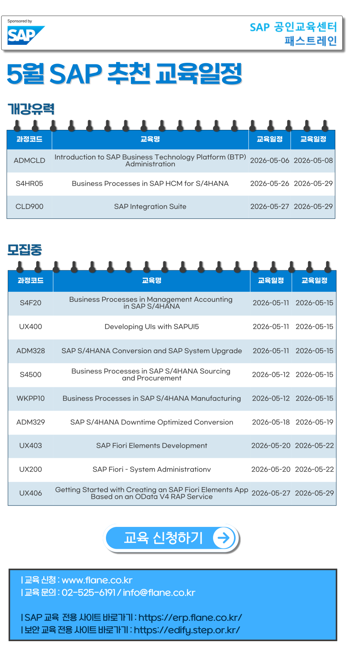The height and width of the screenshot is (663, 347).
Task: Click the WKPP10 course code
Action: pos(30,398)
